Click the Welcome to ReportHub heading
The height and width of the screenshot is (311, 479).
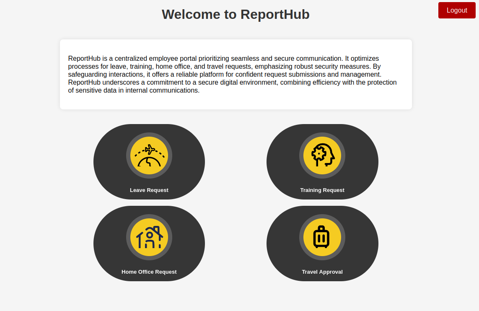pyautogui.click(x=236, y=14)
